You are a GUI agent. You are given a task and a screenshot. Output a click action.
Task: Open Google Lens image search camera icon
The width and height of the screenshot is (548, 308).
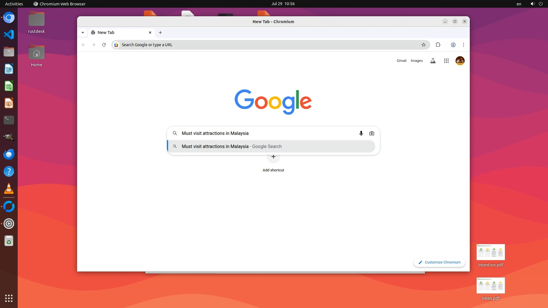click(372, 133)
